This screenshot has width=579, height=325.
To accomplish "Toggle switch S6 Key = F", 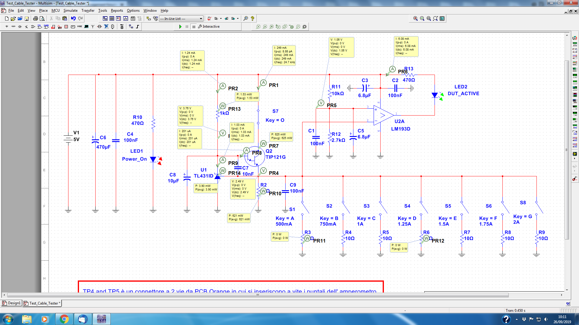I will 505,208.
